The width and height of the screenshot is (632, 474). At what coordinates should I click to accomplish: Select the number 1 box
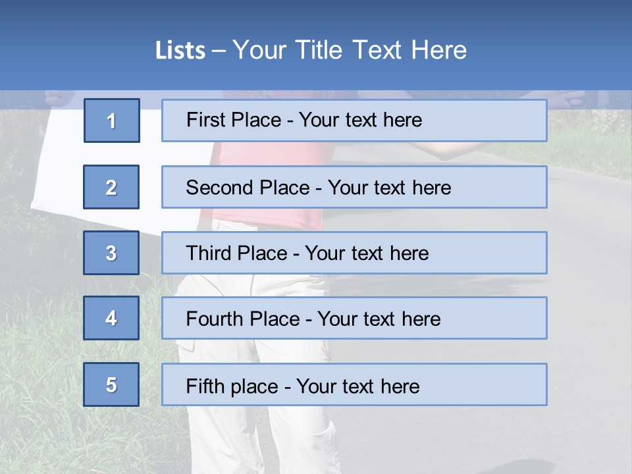tap(111, 120)
